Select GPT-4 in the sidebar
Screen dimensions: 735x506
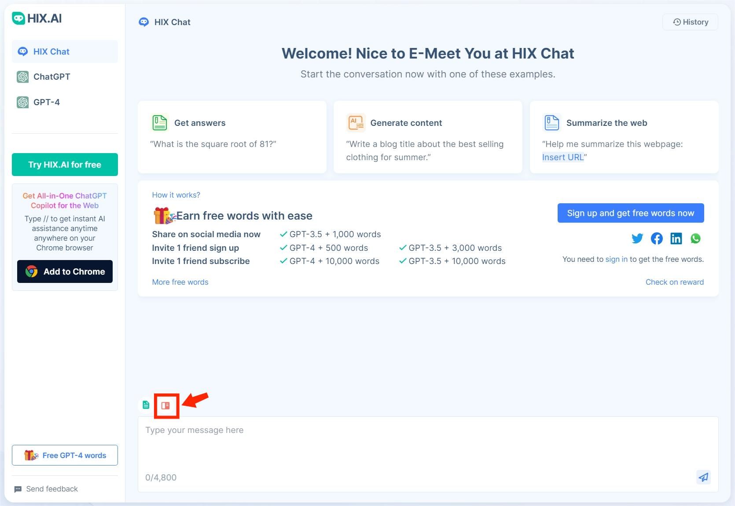(65, 102)
